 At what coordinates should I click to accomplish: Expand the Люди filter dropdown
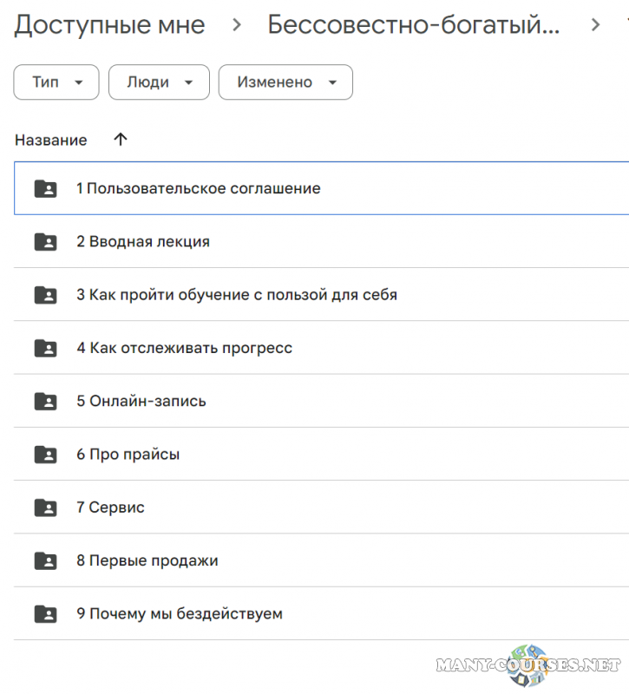click(x=159, y=82)
